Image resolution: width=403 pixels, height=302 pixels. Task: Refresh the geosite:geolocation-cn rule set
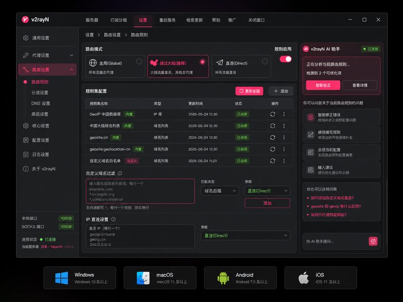click(273, 149)
